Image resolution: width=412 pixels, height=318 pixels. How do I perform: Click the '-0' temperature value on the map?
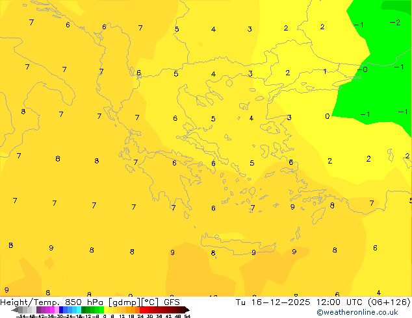363,69
